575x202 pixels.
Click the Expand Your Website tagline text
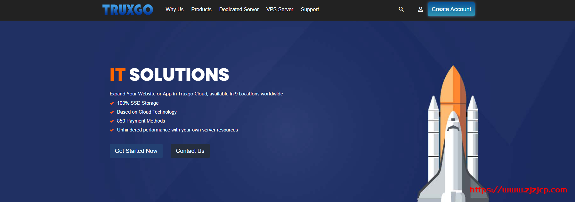tap(196, 94)
